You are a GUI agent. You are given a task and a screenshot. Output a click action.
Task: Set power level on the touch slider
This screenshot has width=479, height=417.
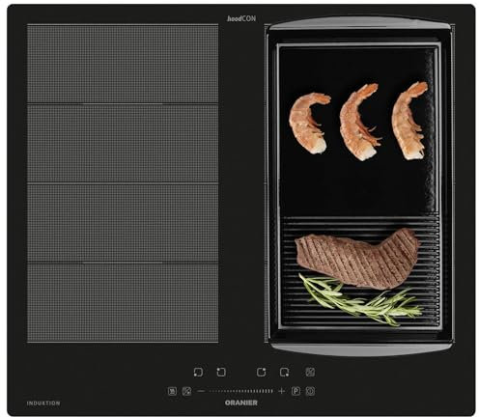[x=240, y=391]
